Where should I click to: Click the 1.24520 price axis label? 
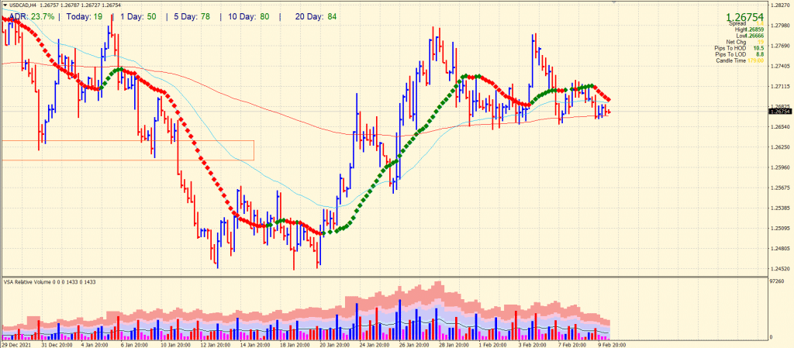pyautogui.click(x=778, y=269)
